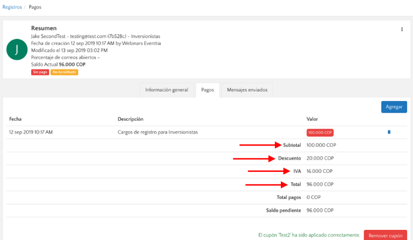This screenshot has width=413, height=240.
Task: Click Pagos in the breadcrumb
Action: click(x=36, y=7)
